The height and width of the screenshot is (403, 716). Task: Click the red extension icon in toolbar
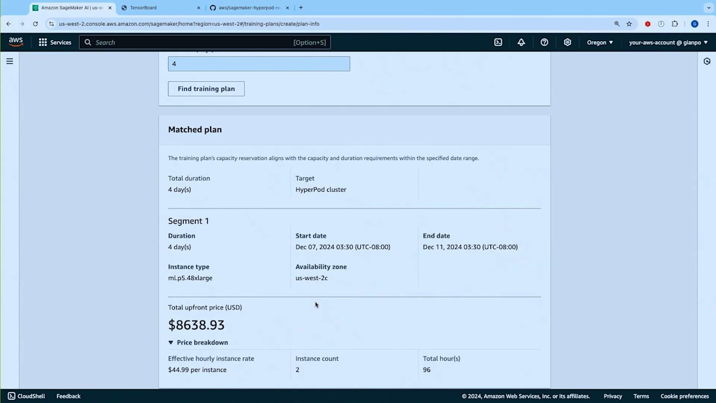647,24
